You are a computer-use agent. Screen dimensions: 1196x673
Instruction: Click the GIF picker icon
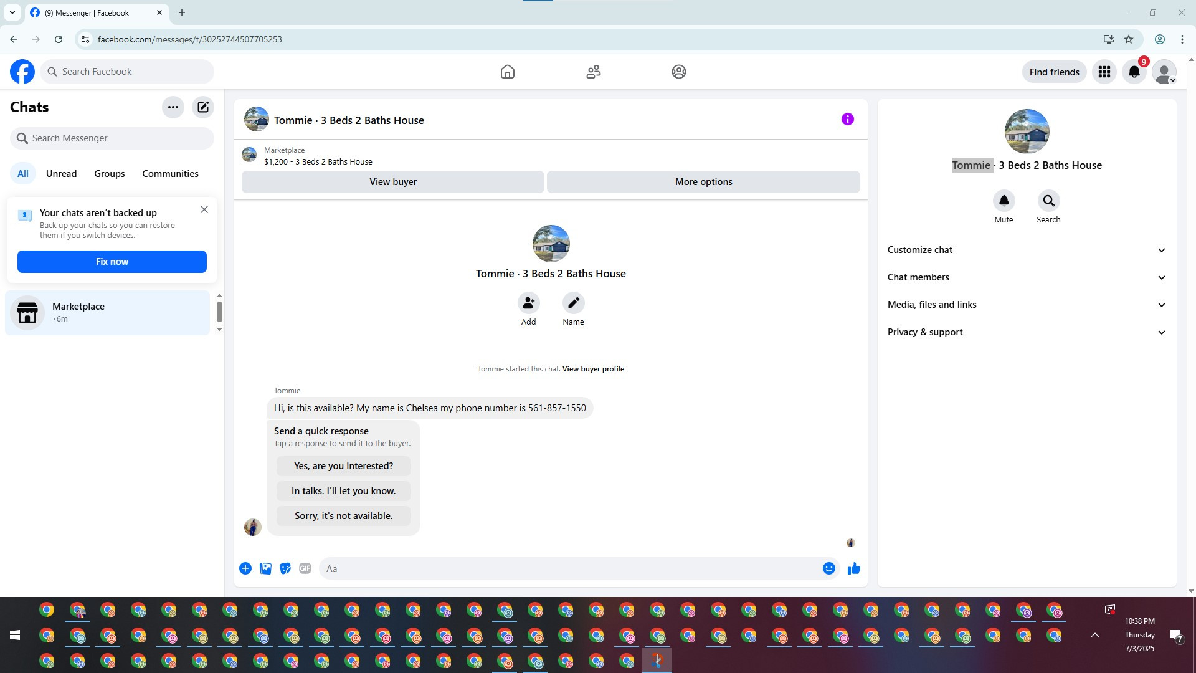tap(305, 568)
